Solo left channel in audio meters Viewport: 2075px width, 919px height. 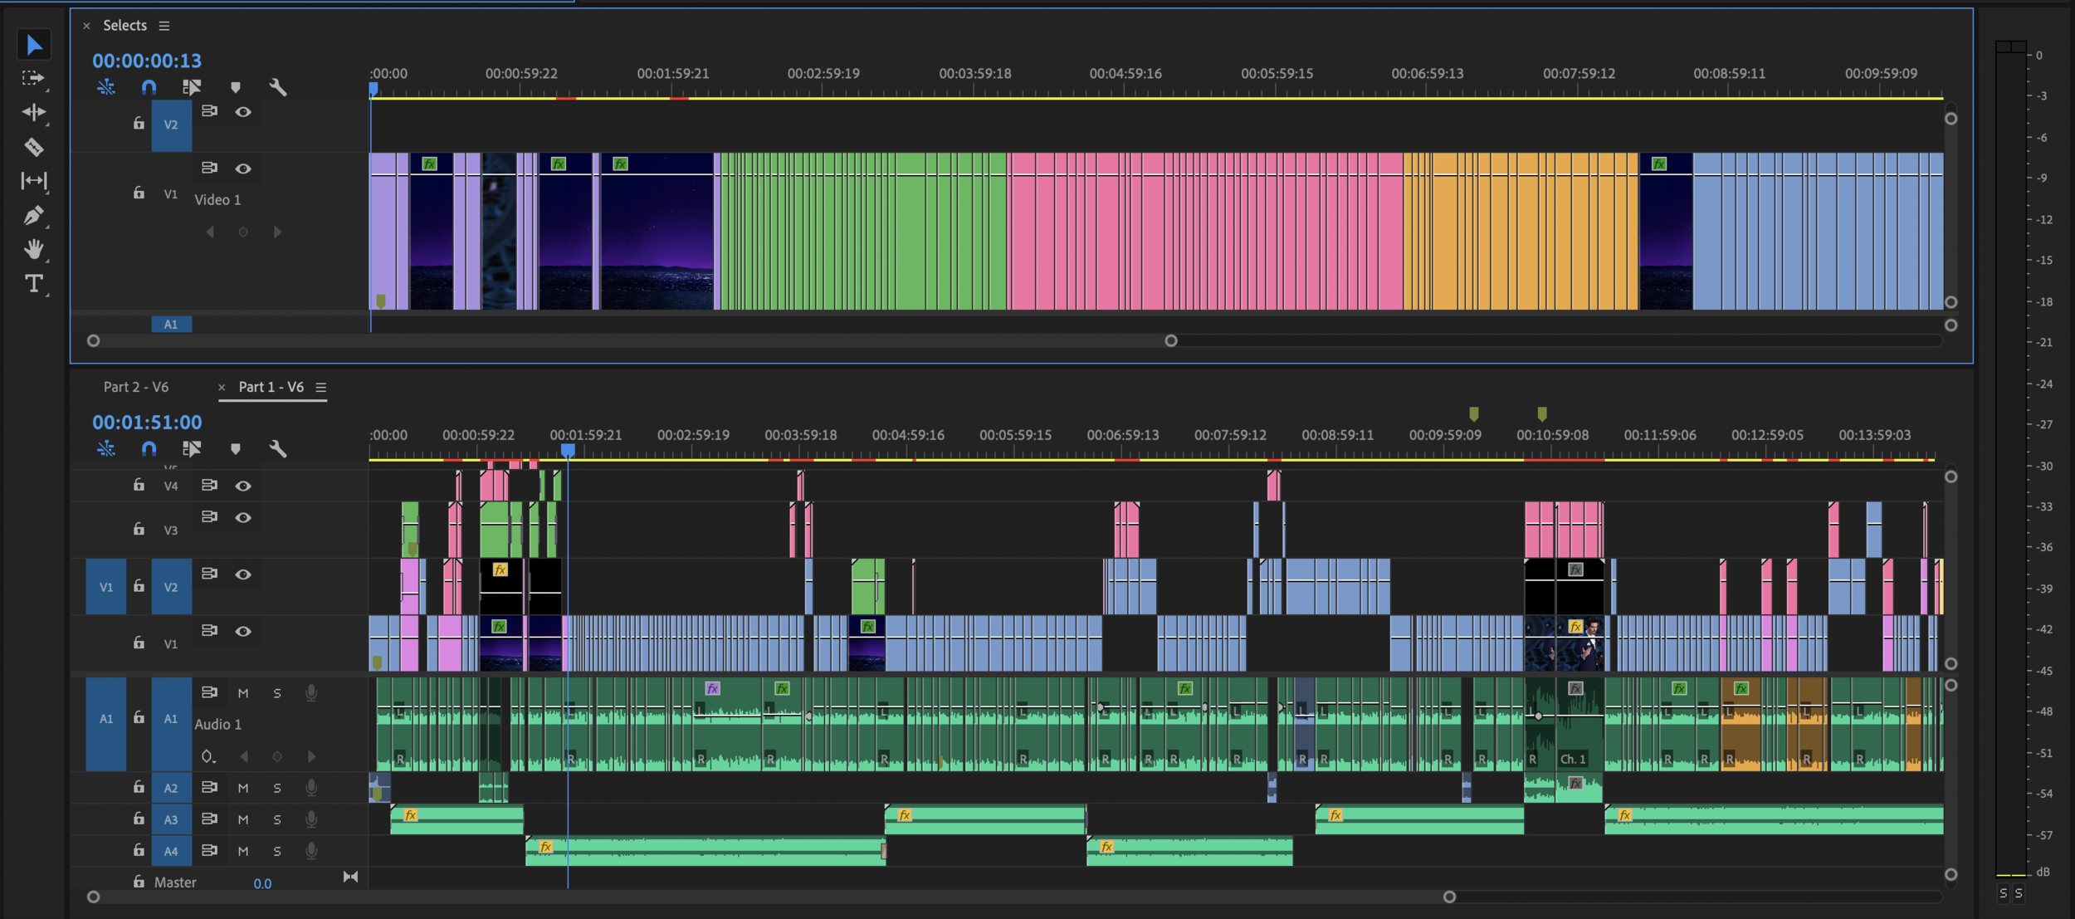click(x=2004, y=893)
